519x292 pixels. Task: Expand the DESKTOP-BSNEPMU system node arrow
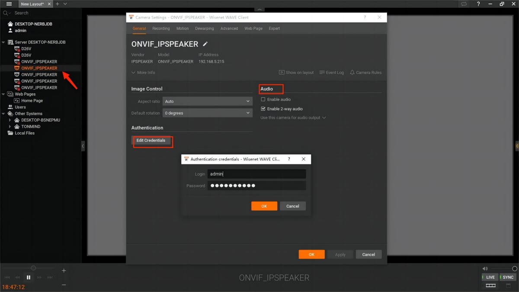tap(10, 120)
